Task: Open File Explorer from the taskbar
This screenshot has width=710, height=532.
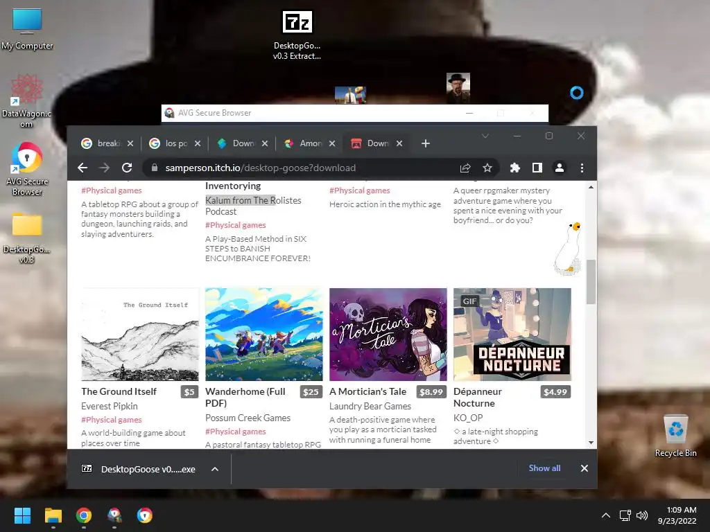Action: tap(53, 515)
